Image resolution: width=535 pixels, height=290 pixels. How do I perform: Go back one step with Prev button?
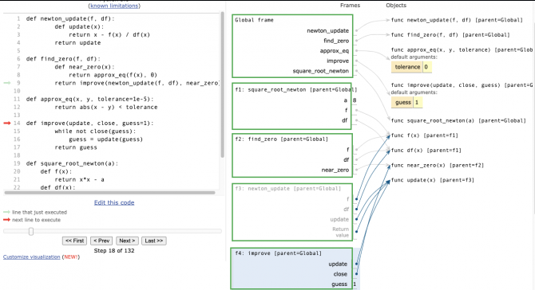pyautogui.click(x=101, y=241)
